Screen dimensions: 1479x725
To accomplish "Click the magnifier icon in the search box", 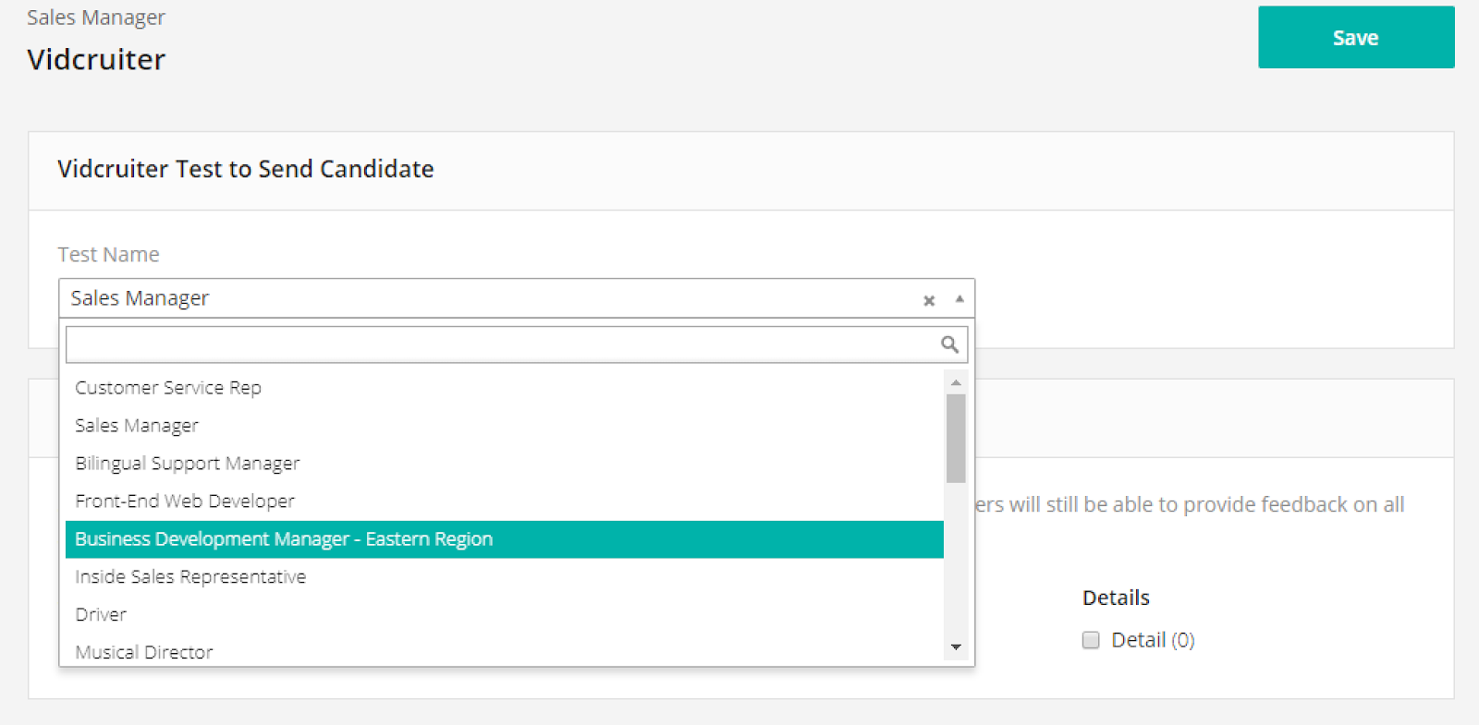I will click(x=949, y=344).
